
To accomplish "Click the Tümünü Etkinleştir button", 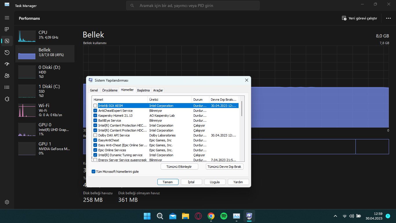I will (x=179, y=167).
